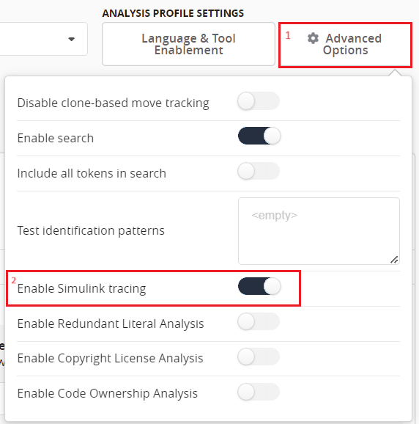Disable the Enable Simulink tracing switch
The width and height of the screenshot is (419, 424).
coord(259,286)
